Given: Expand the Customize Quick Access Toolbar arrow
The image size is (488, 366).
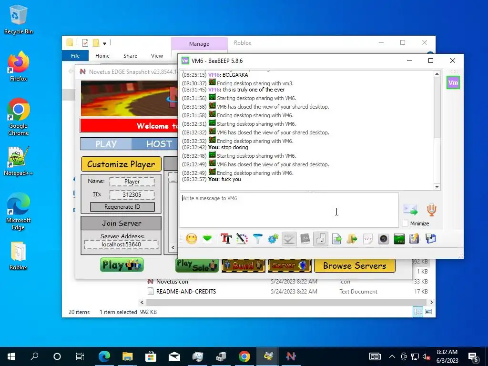Looking at the screenshot, I should pyautogui.click(x=104, y=43).
